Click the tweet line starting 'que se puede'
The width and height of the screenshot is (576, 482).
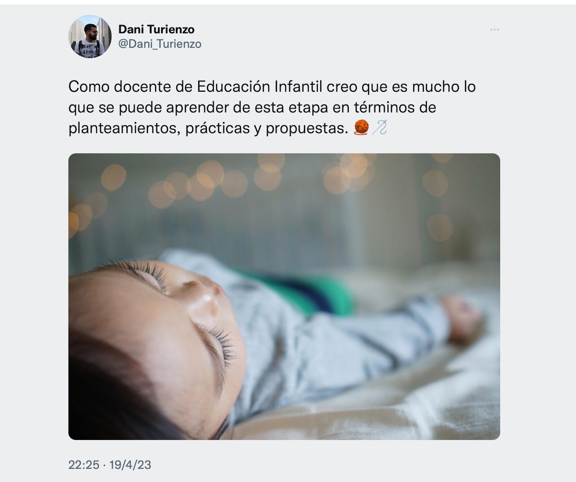click(252, 108)
